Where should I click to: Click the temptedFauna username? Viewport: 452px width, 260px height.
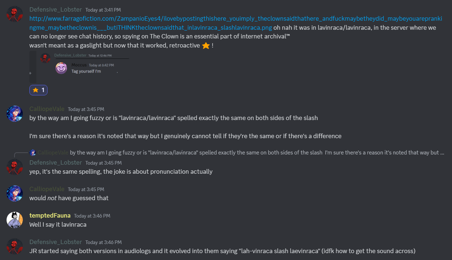click(x=50, y=215)
